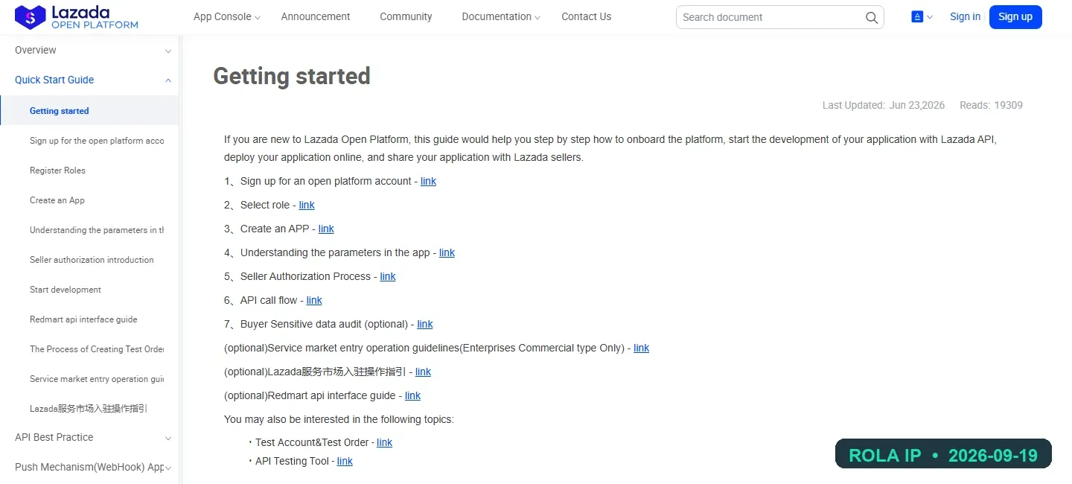Follow link for Sign up for open platform account
The width and height of the screenshot is (1072, 484).
click(428, 181)
